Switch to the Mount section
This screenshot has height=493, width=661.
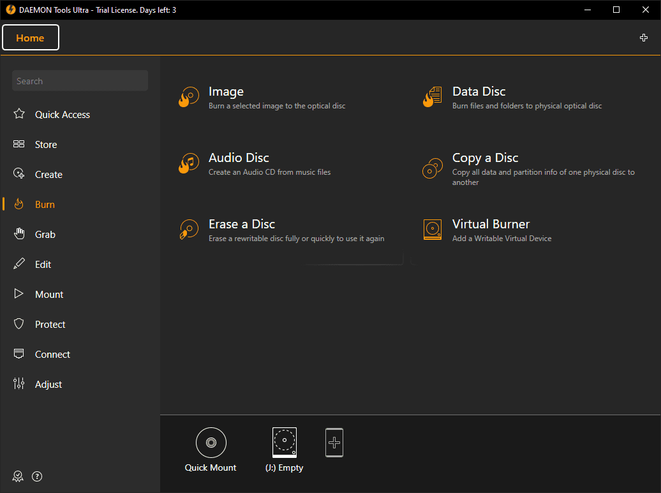(x=48, y=295)
